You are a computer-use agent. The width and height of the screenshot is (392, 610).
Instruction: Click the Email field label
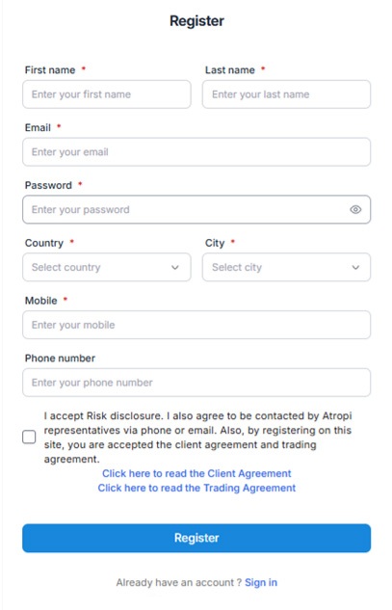(x=38, y=127)
